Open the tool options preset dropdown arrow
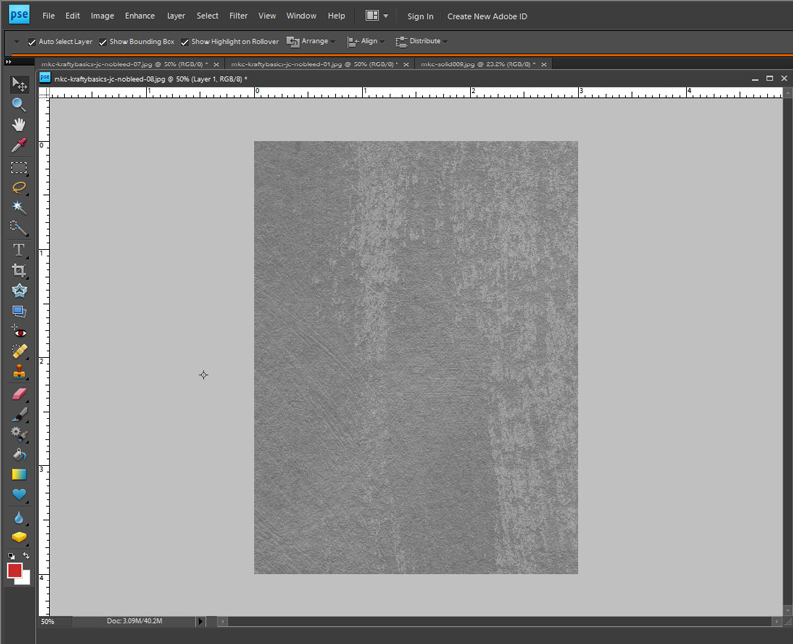This screenshot has width=793, height=644. coord(16,41)
